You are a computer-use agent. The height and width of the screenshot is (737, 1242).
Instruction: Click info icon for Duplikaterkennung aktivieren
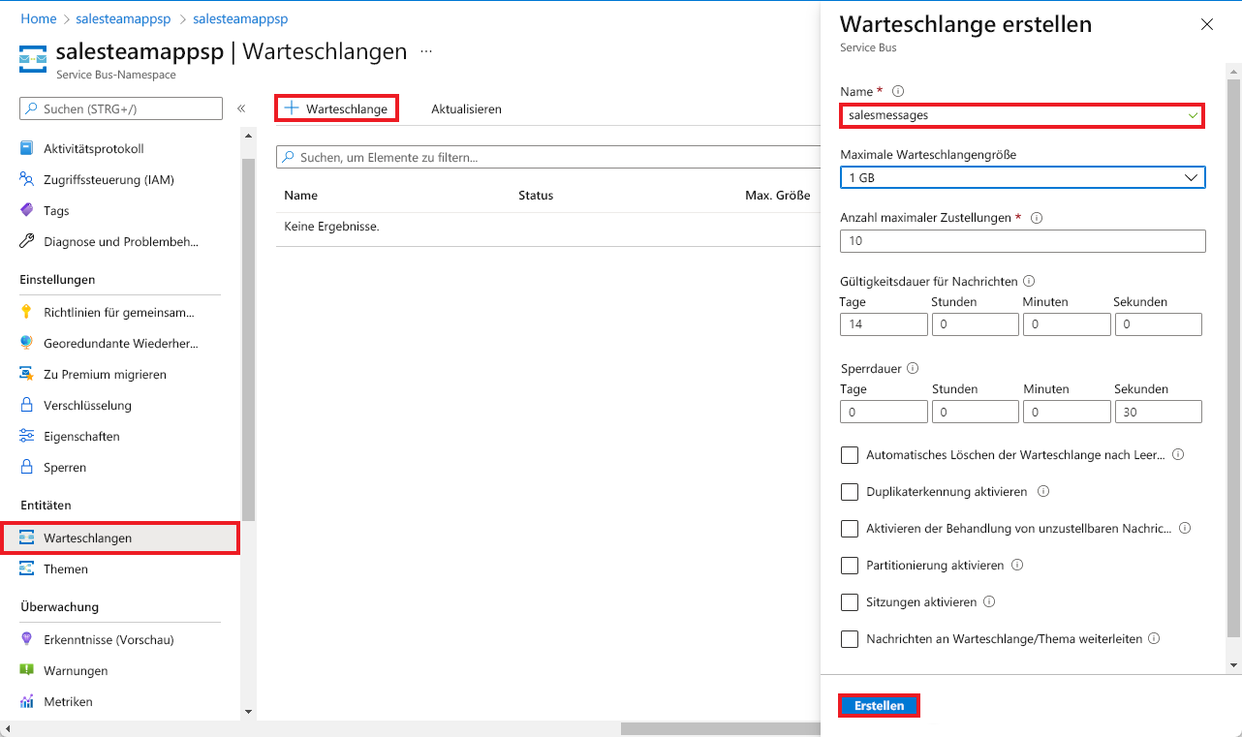click(x=1043, y=491)
